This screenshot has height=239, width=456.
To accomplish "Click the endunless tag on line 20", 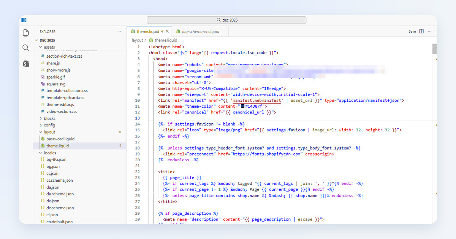I will pyautogui.click(x=179, y=160).
